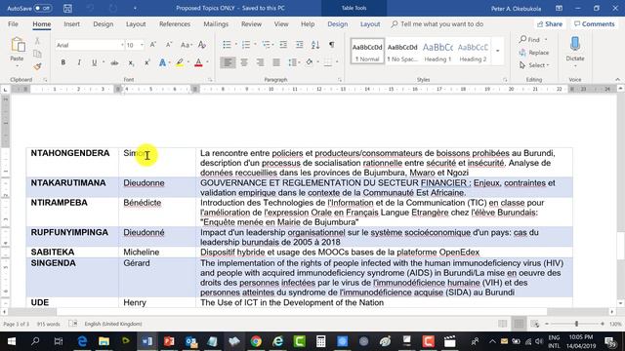Open the font size dropdown

(142, 45)
